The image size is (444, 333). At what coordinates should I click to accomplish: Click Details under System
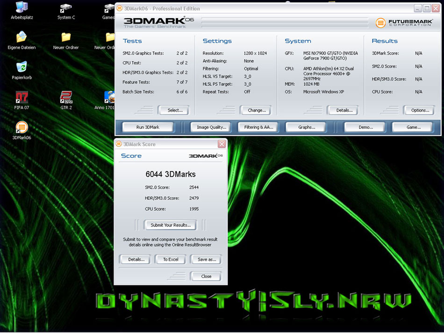click(x=344, y=110)
